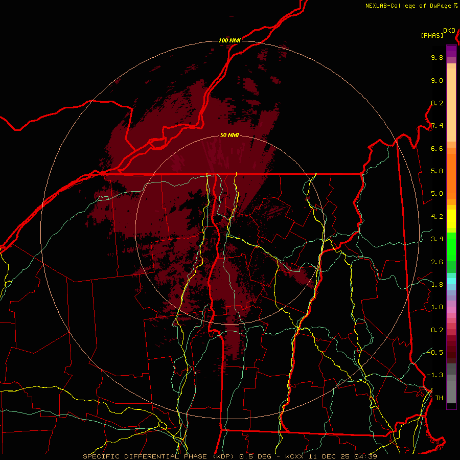The image size is (460, 460).
Task: Click the 6.6 value on the color scale
Action: [x=437, y=148]
